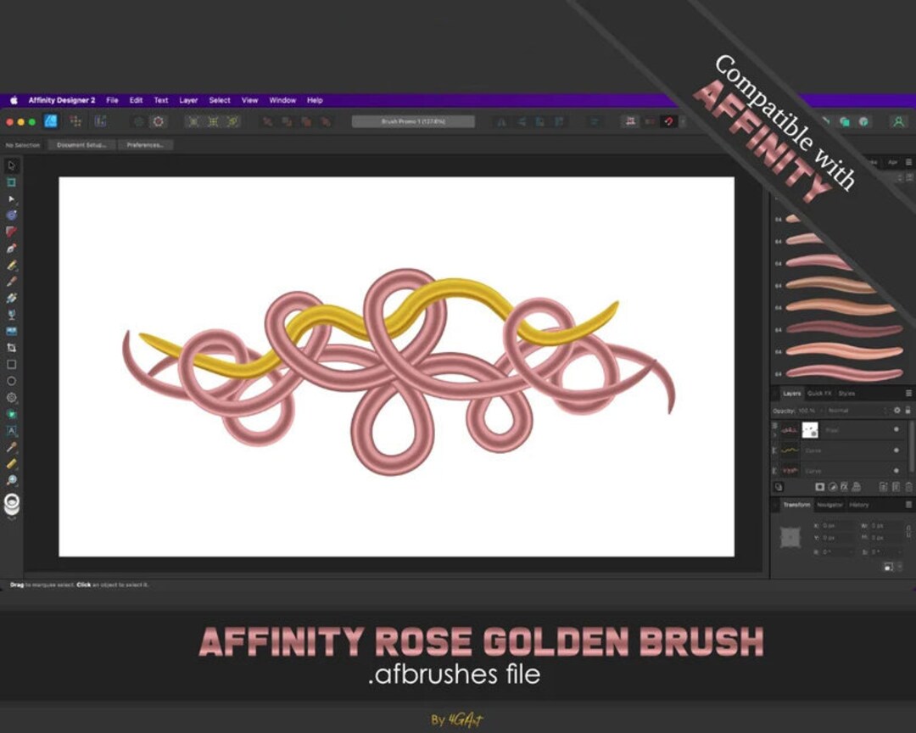This screenshot has height=733, width=916.
Task: Switch to the History tab
Action: click(x=858, y=505)
